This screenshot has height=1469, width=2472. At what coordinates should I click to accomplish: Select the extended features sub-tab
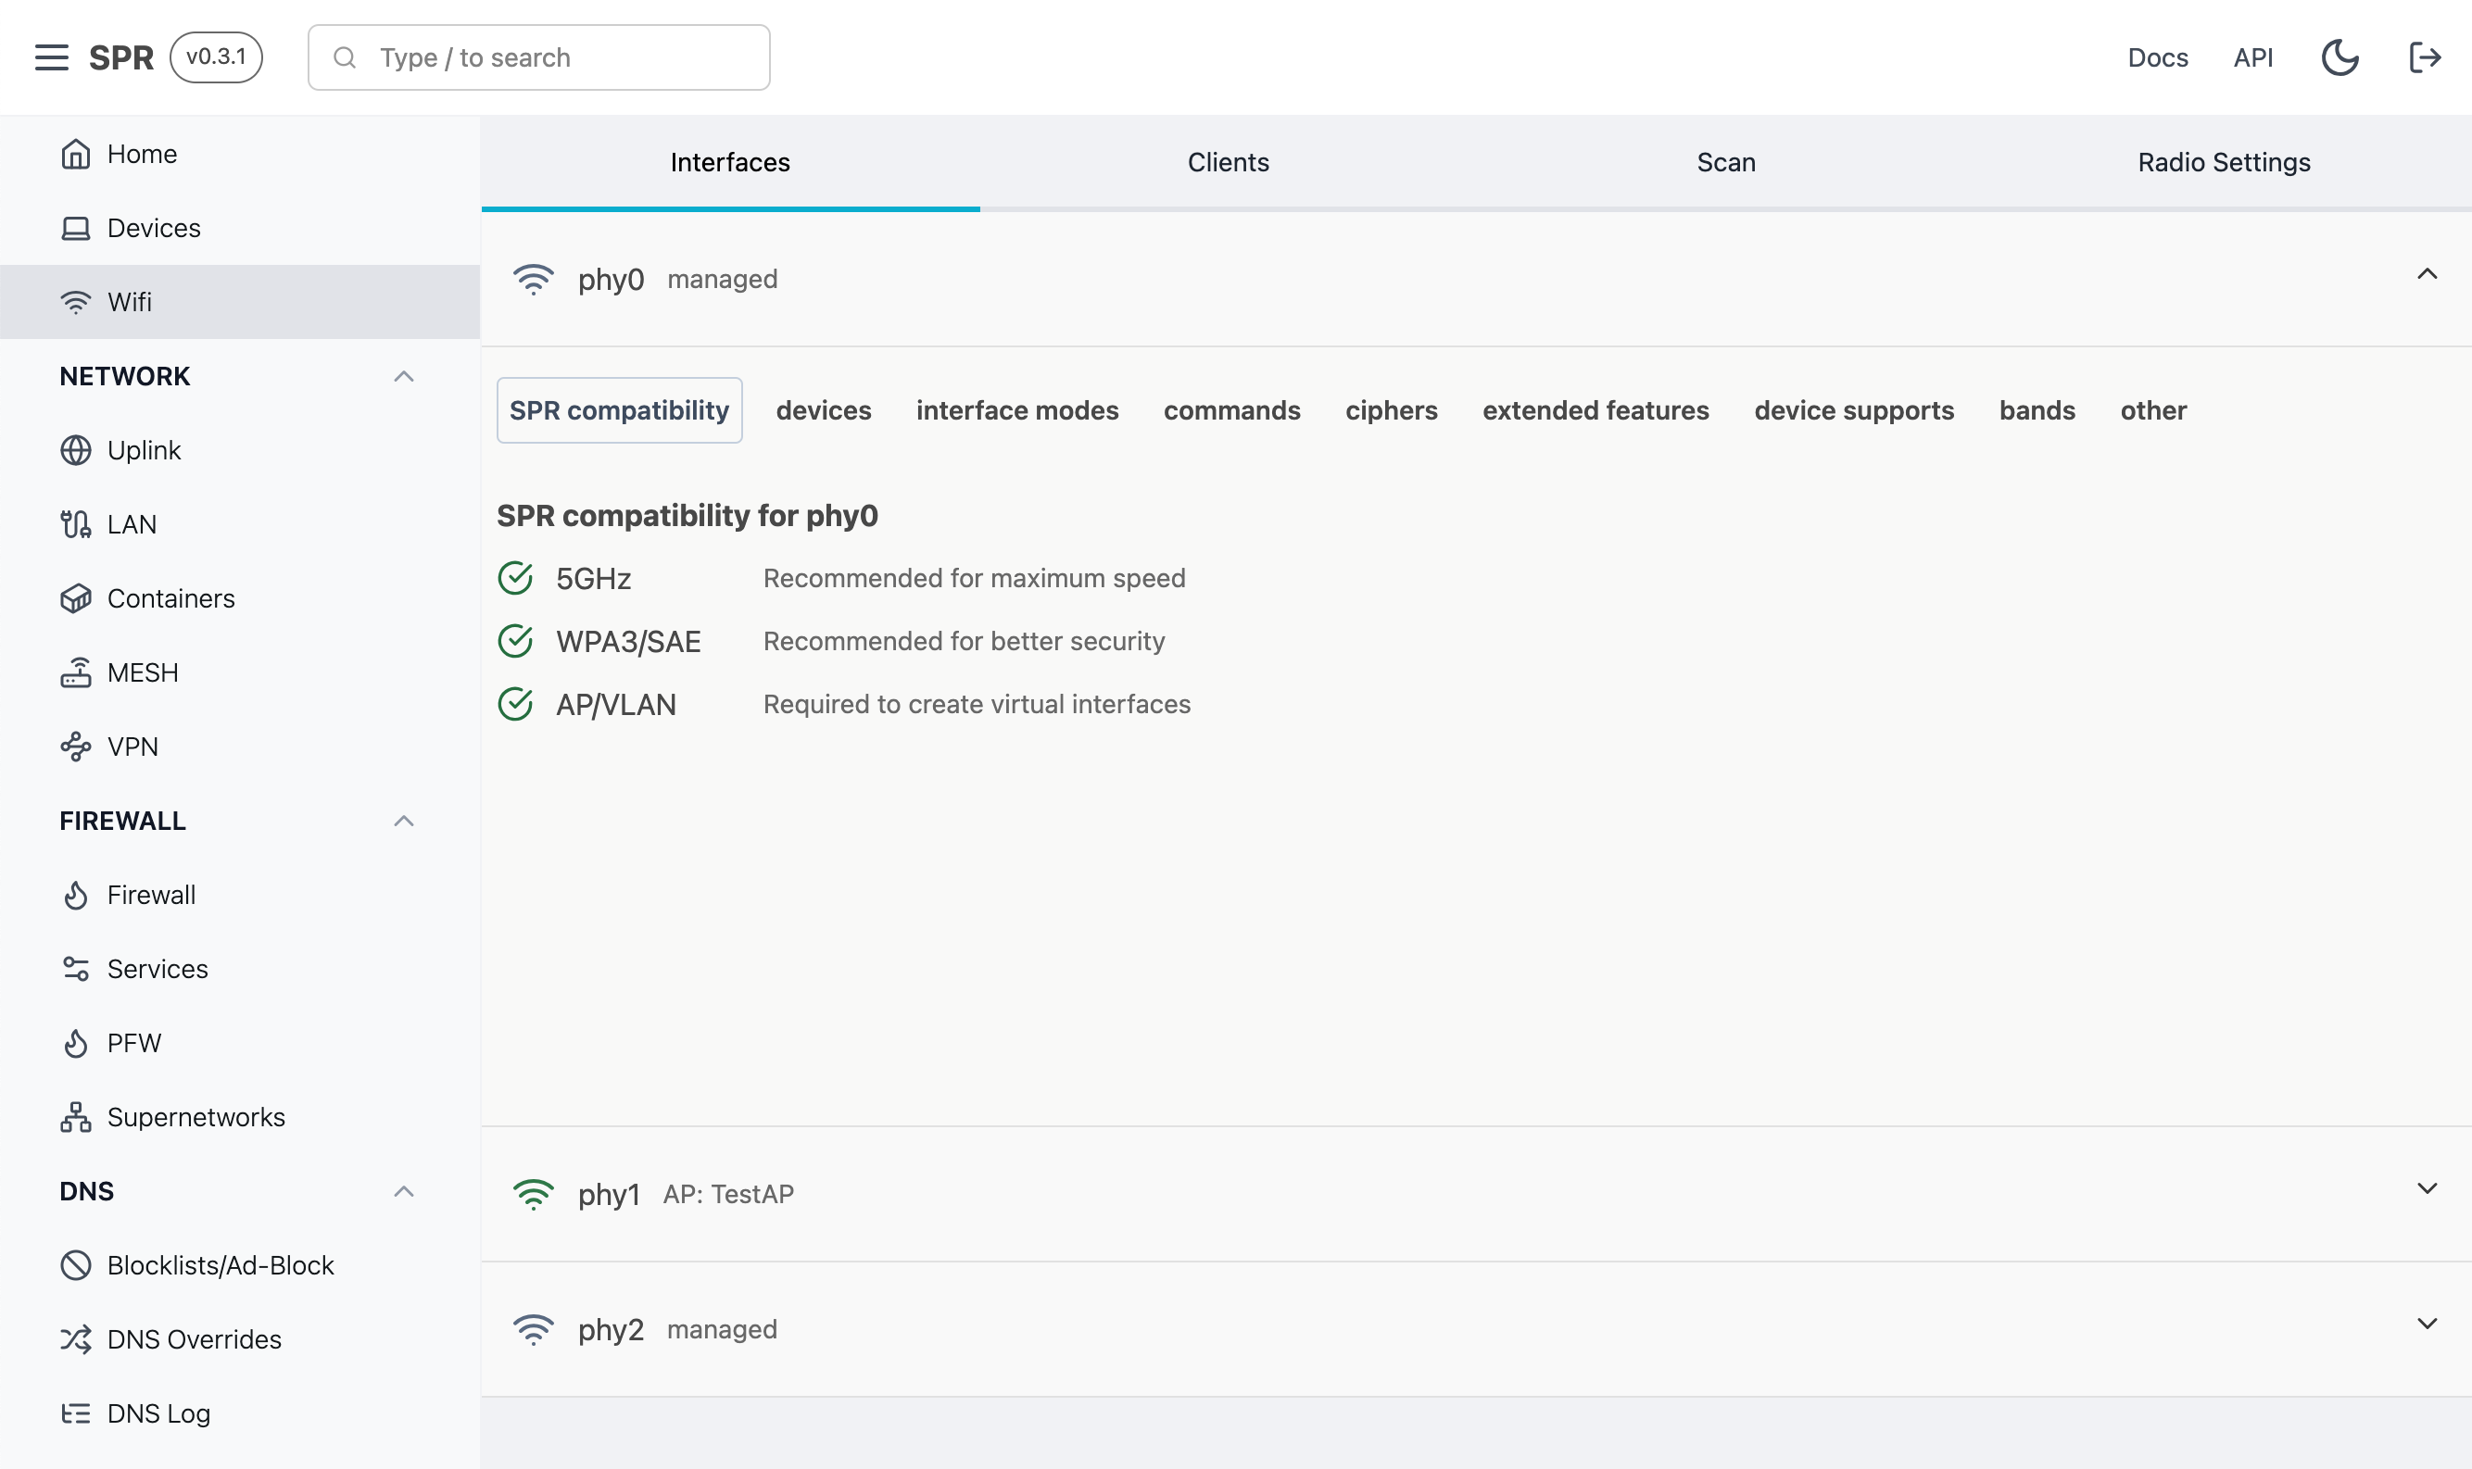tap(1595, 411)
